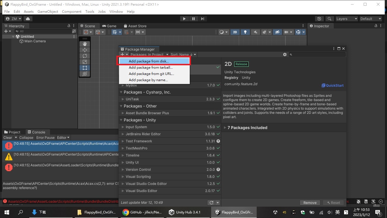This screenshot has width=387, height=218.
Task: Click the Pause button in toolbar
Action: (x=193, y=19)
